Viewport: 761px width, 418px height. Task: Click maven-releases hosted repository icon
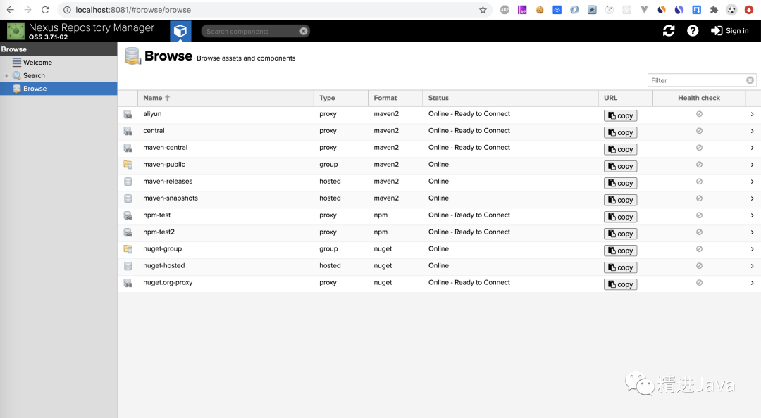[128, 182]
